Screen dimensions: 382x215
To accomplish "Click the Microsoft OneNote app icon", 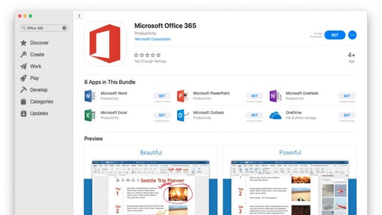I will (x=275, y=96).
